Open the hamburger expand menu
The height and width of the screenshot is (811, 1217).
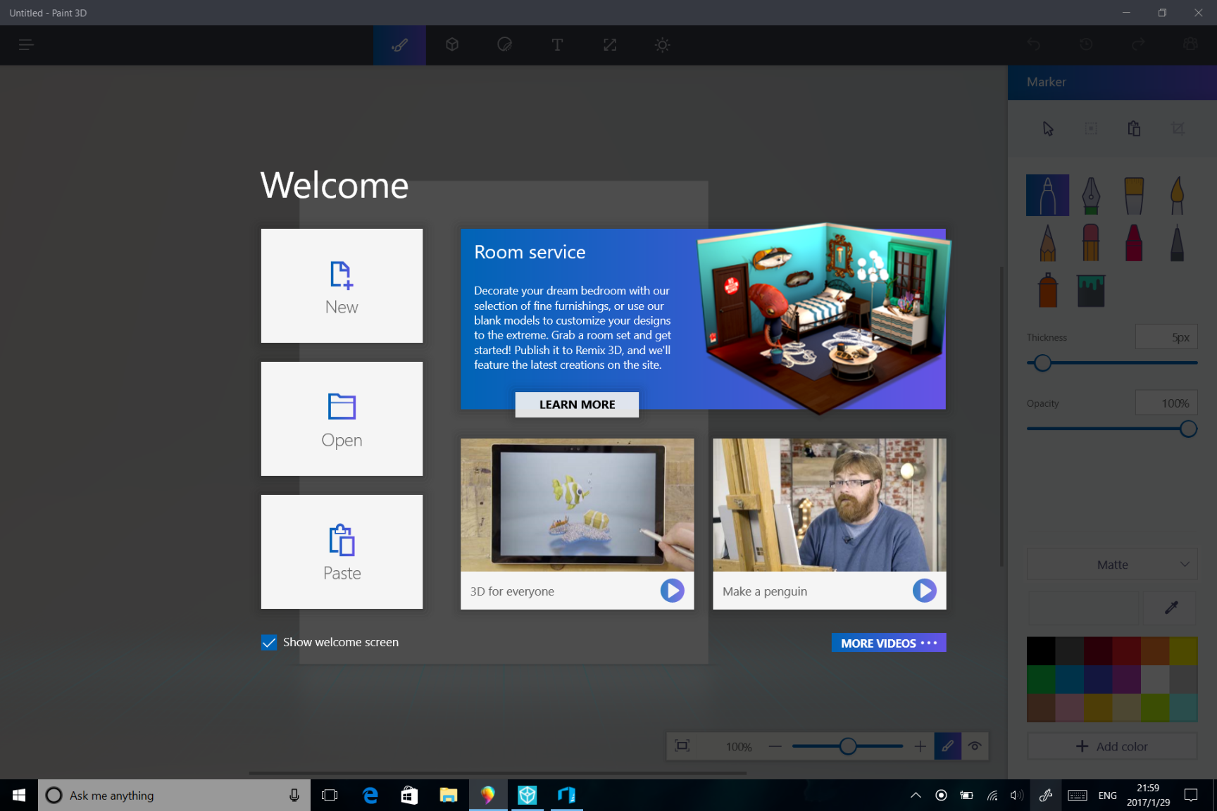point(26,45)
